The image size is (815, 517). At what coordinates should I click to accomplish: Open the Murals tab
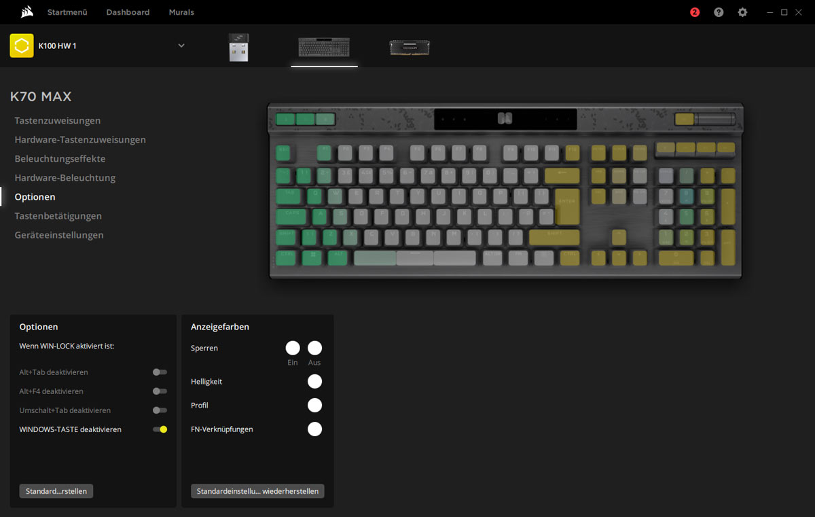pos(181,12)
